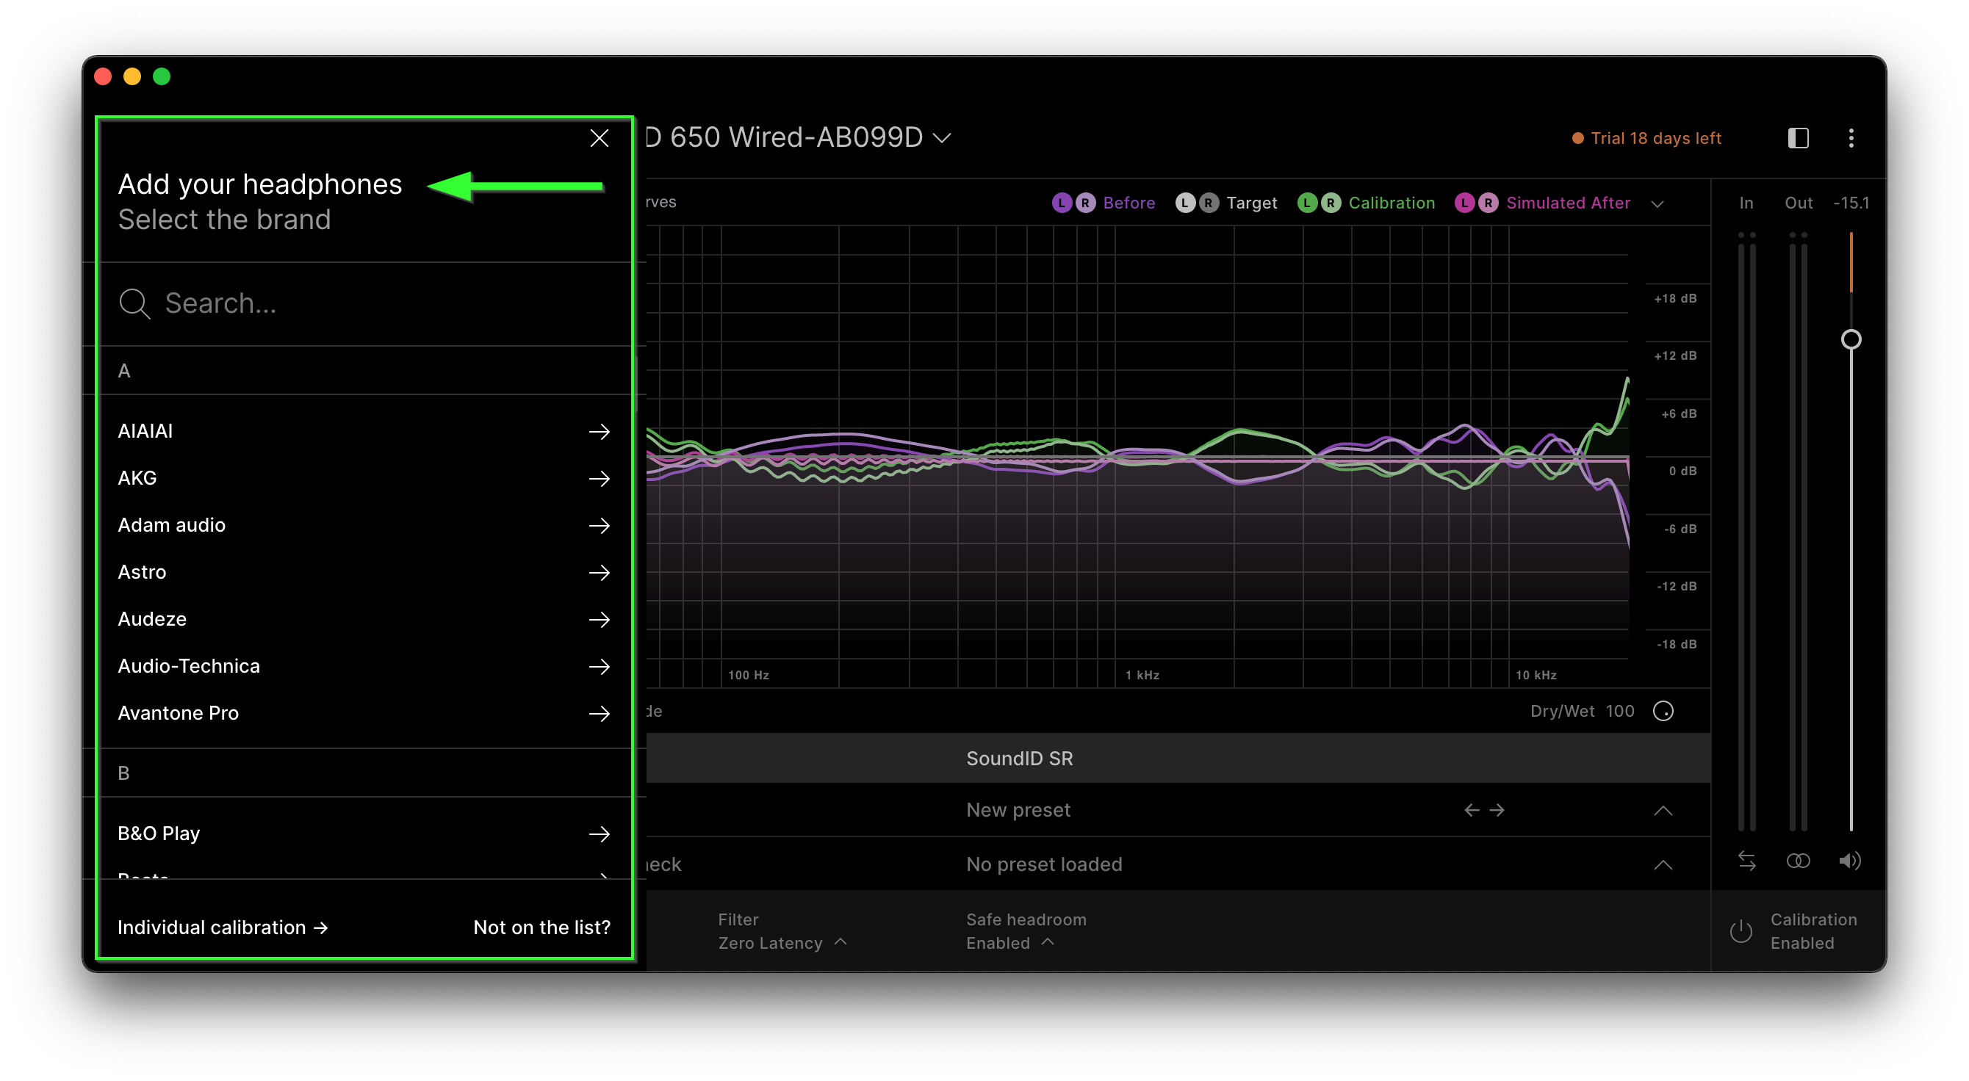Click the Dry/Wet 100 value
Screen dimensions: 1969x1081
point(1620,712)
